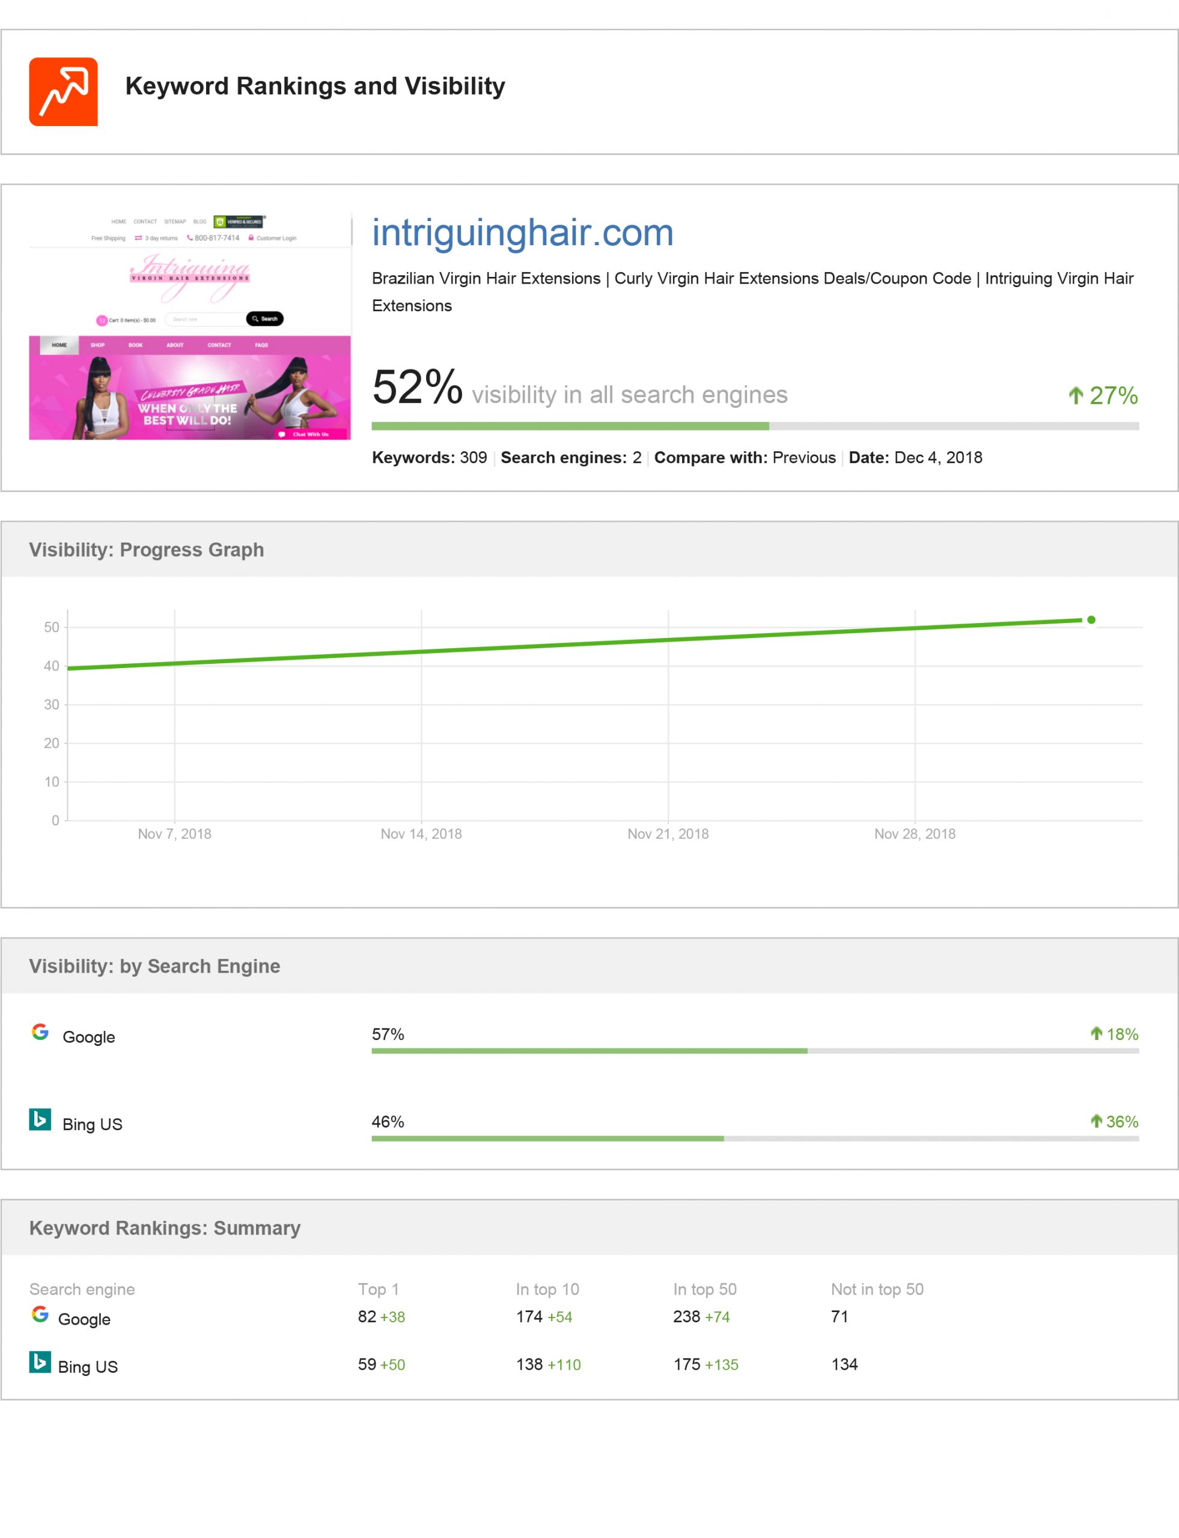
Task: Click the Google 57% visibility bar
Action: coord(754,1051)
